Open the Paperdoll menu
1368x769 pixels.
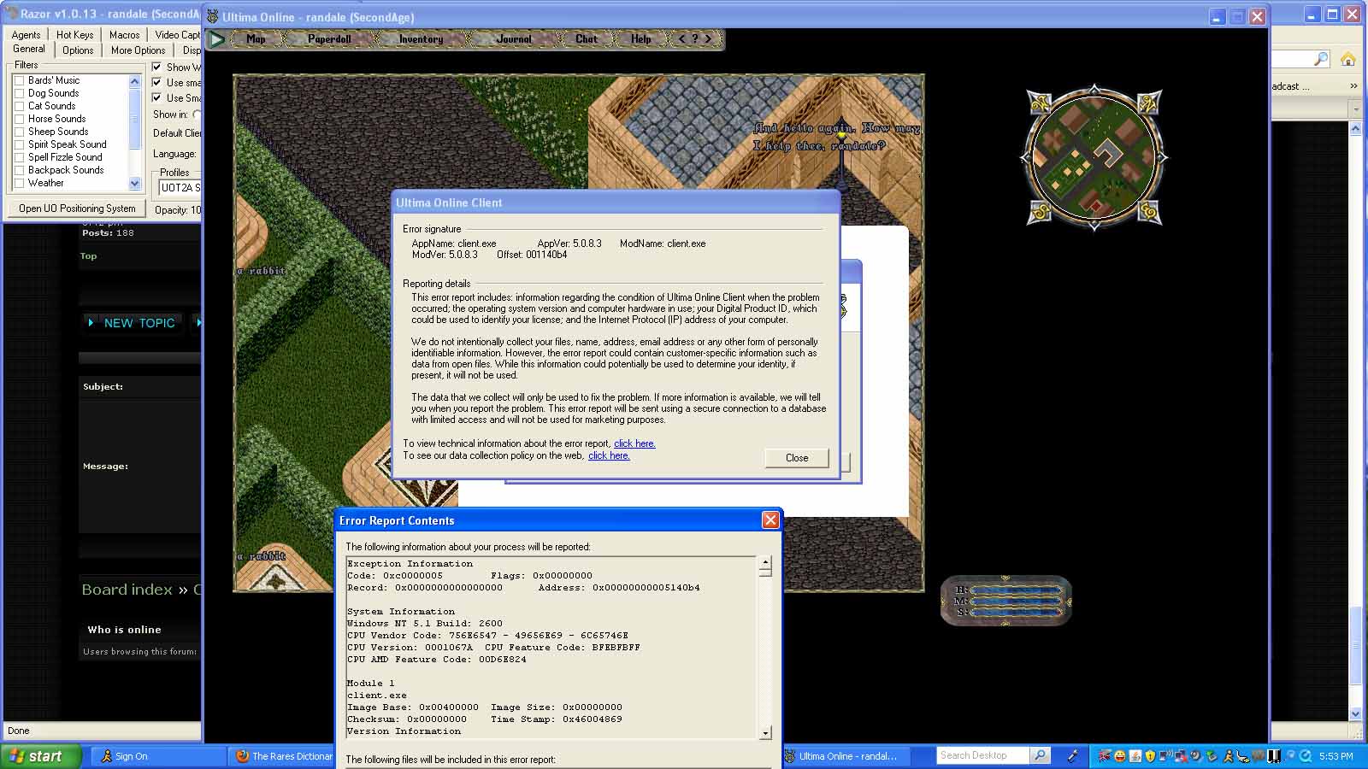point(329,39)
